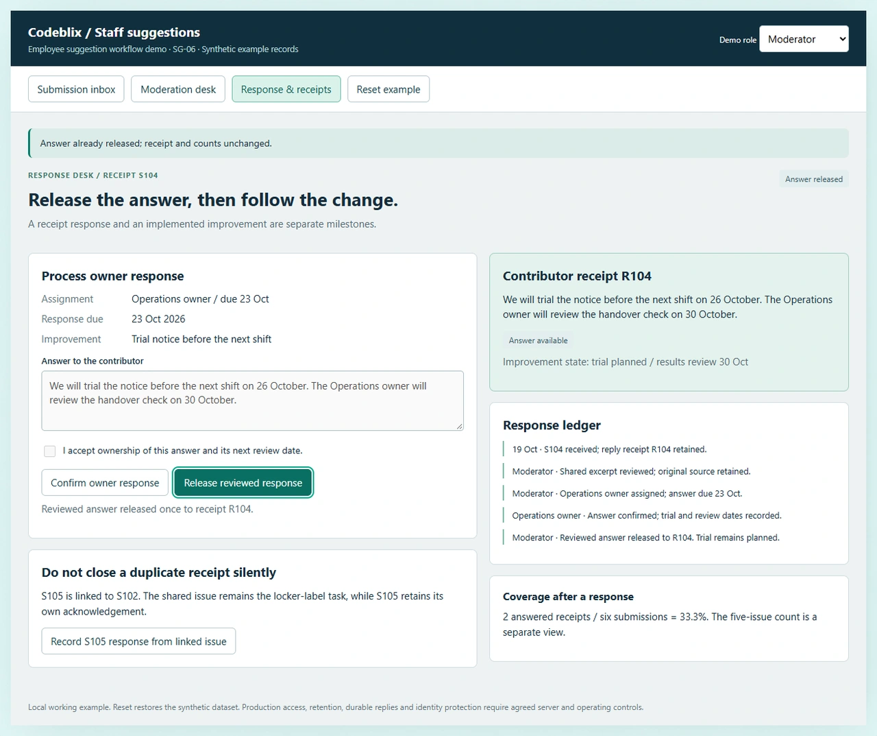Image resolution: width=877 pixels, height=736 pixels.
Task: Click the '23 Oct 2026' response due value
Action: (158, 319)
